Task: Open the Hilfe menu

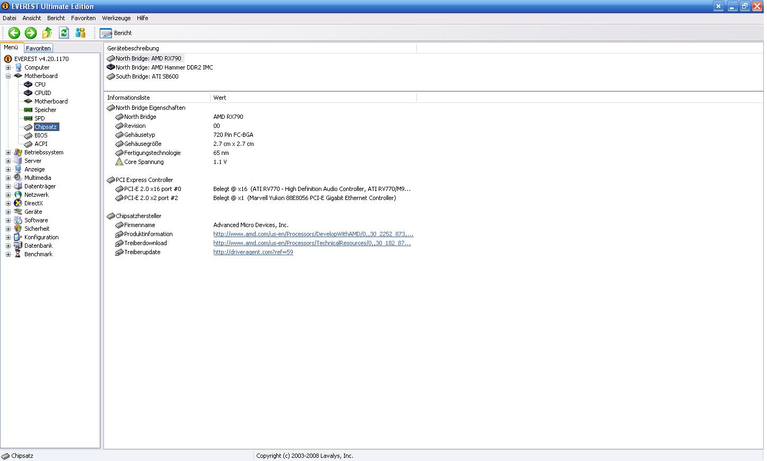Action: pos(143,18)
